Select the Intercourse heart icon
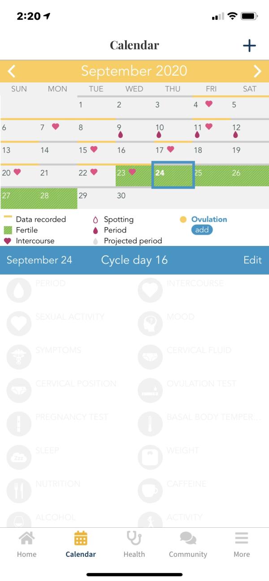Screen dimensions: 269x581 point(150,290)
